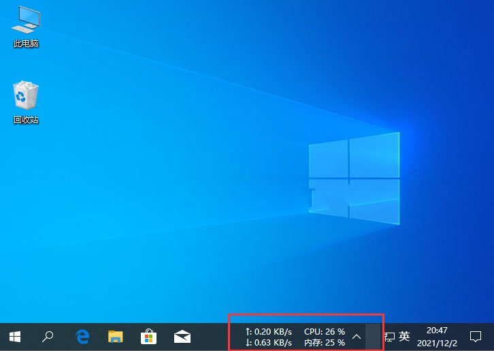Open the notification action center icon
This screenshot has height=351, width=494.
(x=476, y=337)
